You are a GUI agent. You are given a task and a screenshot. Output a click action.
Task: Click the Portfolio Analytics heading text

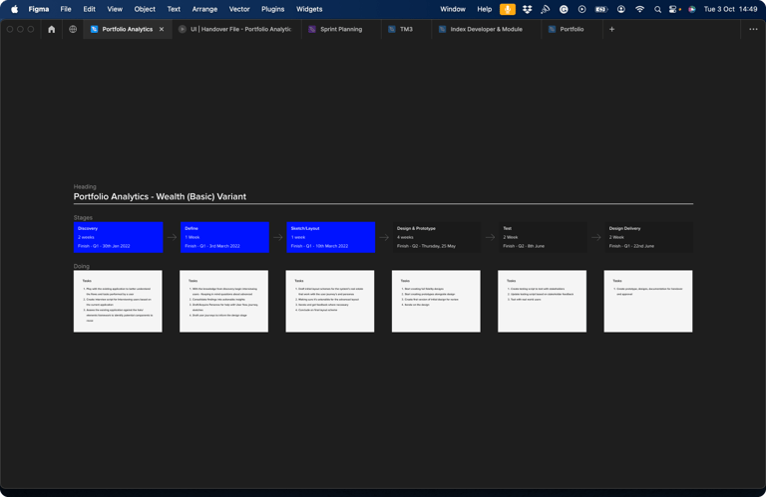click(160, 197)
